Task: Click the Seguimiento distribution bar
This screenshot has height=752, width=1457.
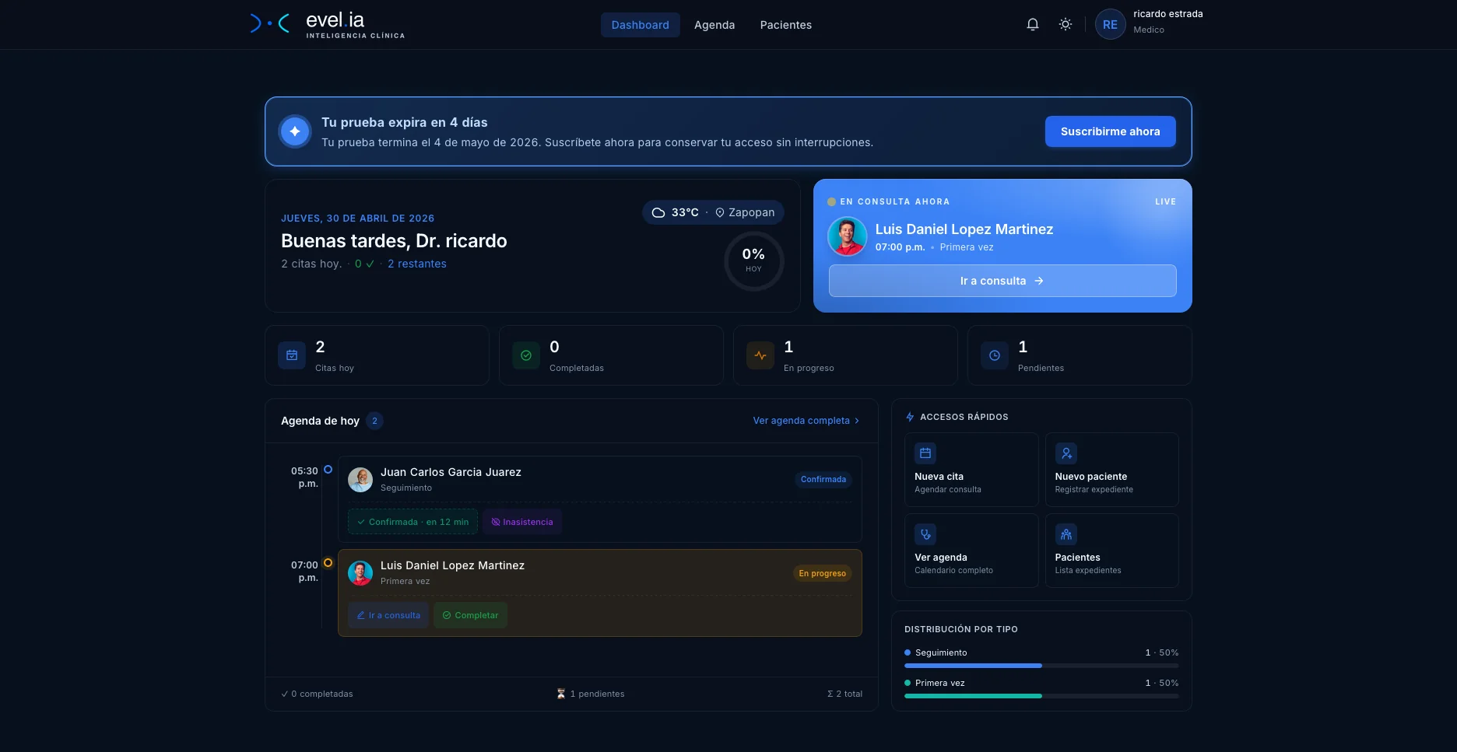Action: pyautogui.click(x=1041, y=666)
